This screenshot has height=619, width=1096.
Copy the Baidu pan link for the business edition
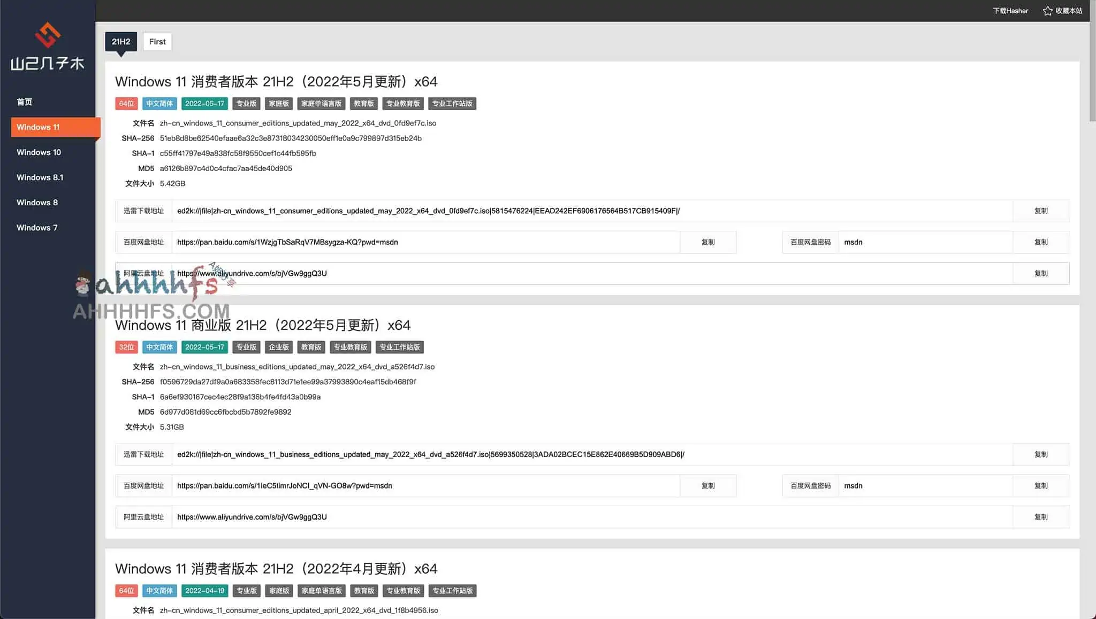coord(707,485)
